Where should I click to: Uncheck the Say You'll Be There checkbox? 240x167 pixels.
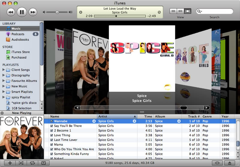pos(52,126)
